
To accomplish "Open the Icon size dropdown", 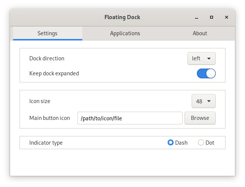I will (x=203, y=101).
